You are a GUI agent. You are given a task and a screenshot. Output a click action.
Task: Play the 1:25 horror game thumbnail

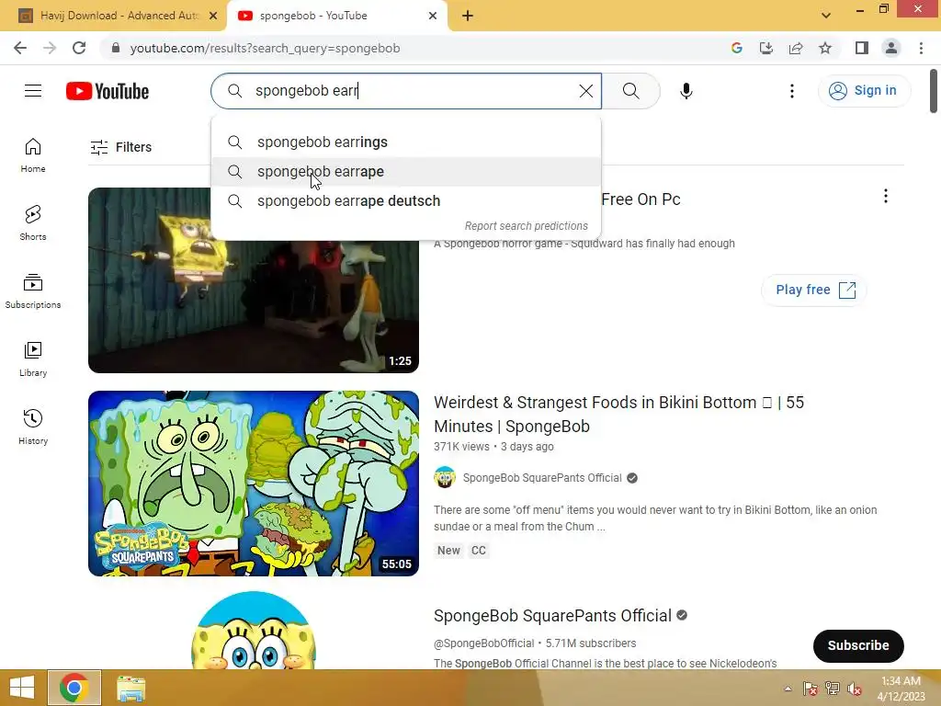(x=254, y=279)
